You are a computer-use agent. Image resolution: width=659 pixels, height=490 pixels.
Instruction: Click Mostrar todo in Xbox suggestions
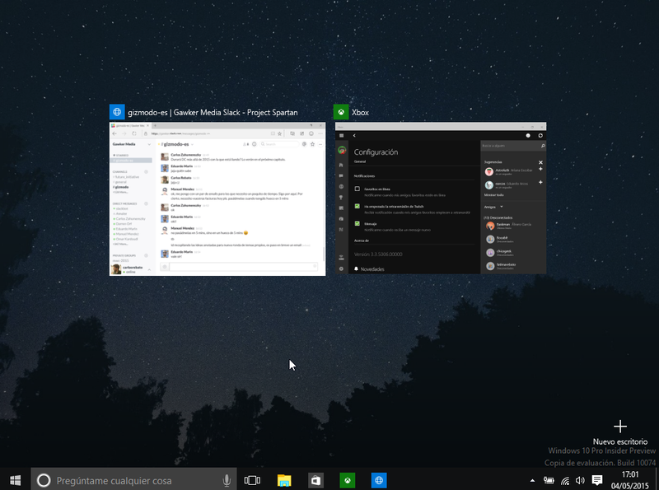click(493, 195)
